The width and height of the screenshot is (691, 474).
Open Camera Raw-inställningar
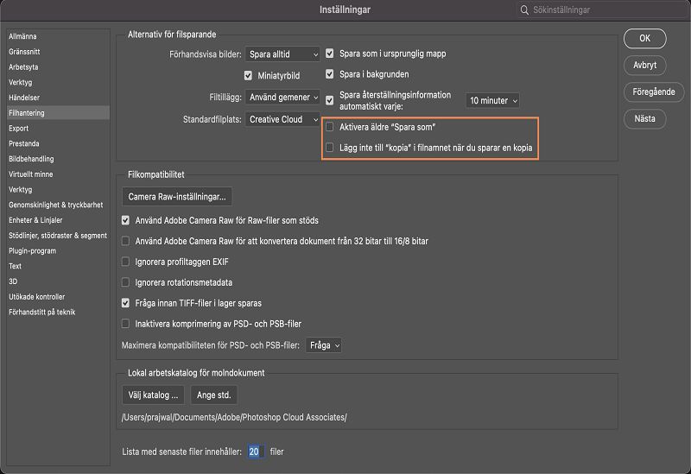tap(177, 196)
